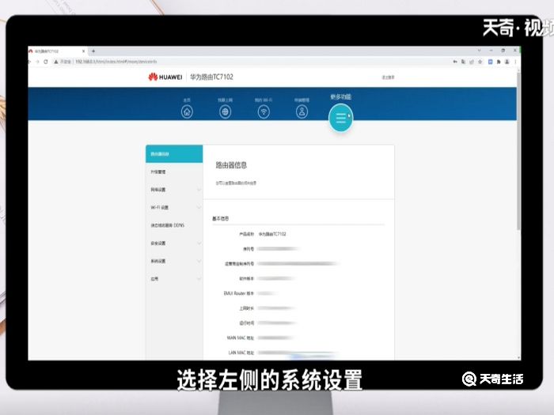Open the 我的 Wi-Fi icon
This screenshot has height=415, width=554.
(264, 112)
